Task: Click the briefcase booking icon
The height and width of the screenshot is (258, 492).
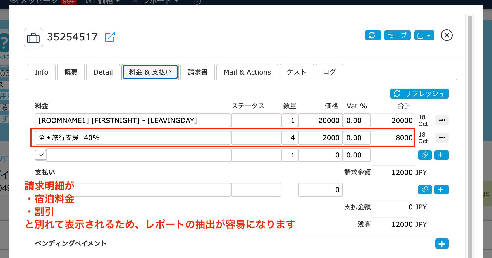Action: [x=34, y=38]
